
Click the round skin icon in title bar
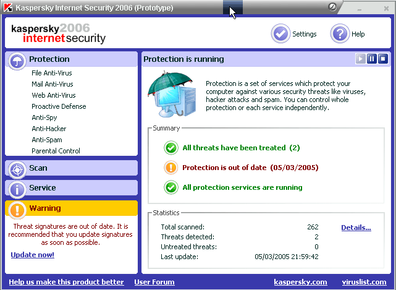pyautogui.click(x=332, y=7)
